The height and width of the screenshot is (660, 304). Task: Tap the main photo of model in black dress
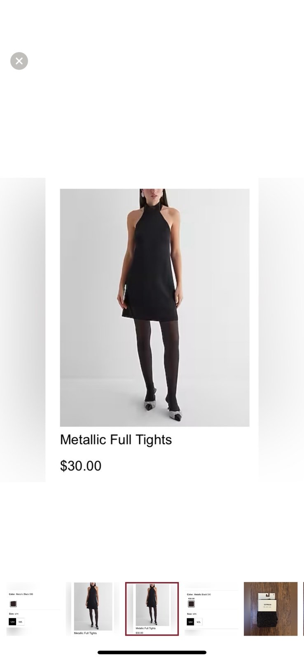click(x=154, y=307)
